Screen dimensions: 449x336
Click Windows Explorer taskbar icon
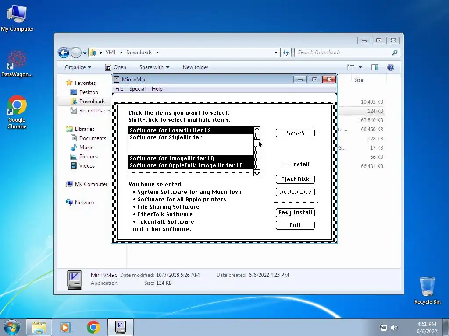(39, 327)
